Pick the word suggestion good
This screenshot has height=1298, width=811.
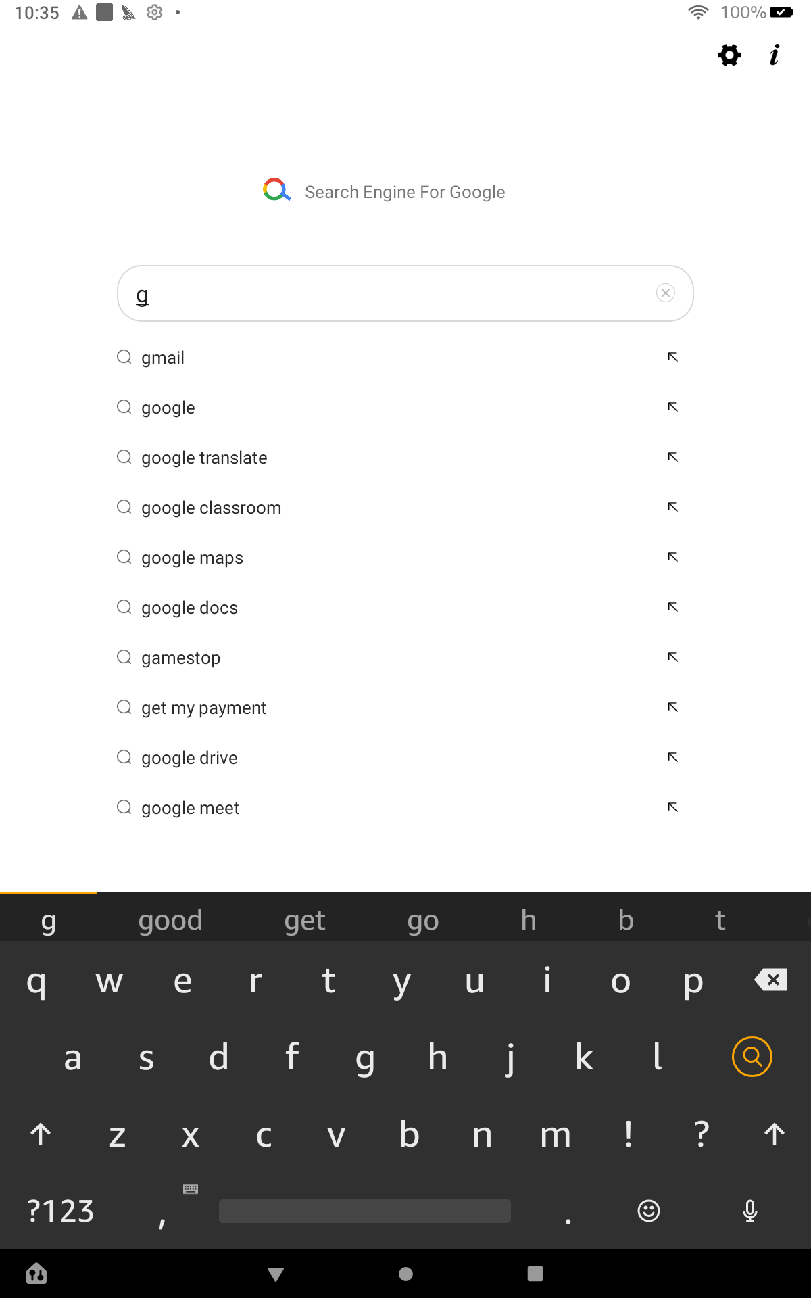point(170,920)
